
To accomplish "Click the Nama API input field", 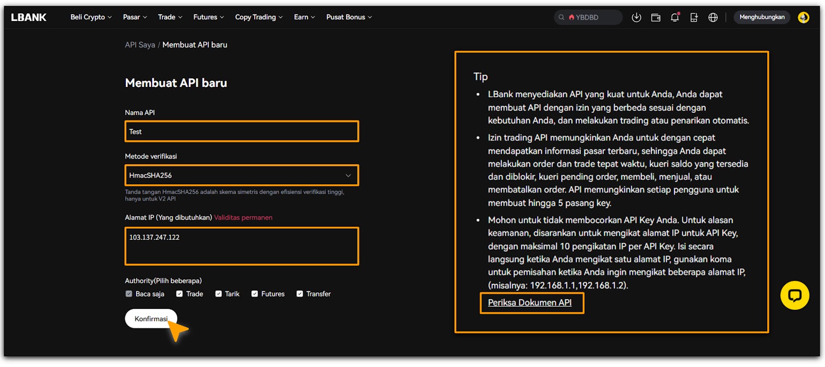I will pyautogui.click(x=241, y=132).
